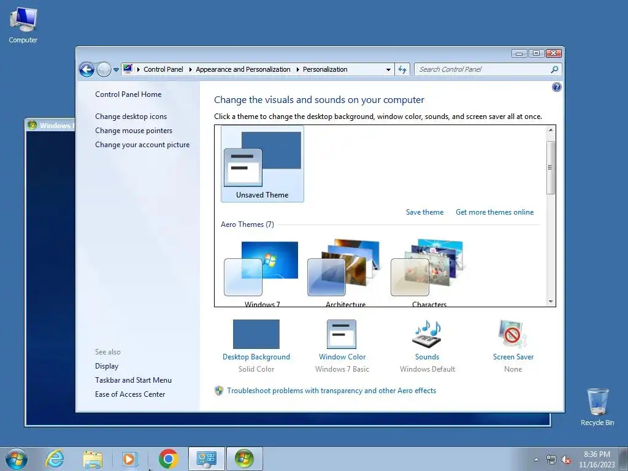This screenshot has height=471, width=628.
Task: Open Ease of Access Center link
Action: 130,394
